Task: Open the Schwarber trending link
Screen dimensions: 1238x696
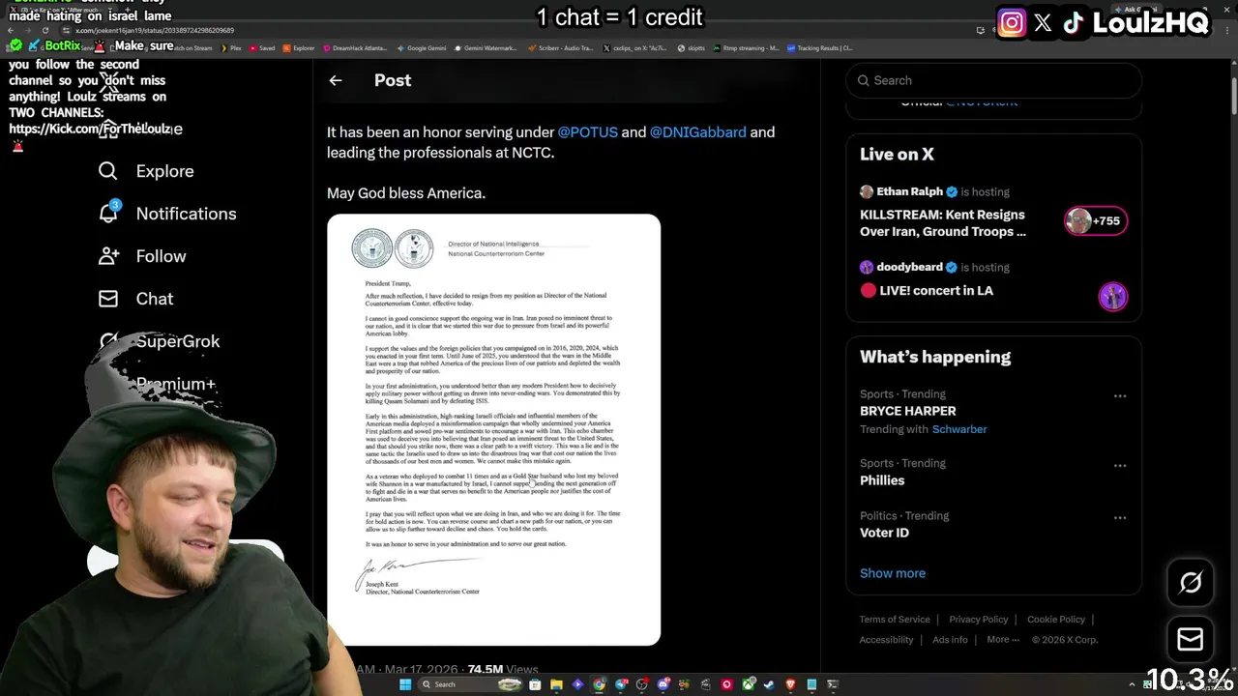Action: coord(959,429)
